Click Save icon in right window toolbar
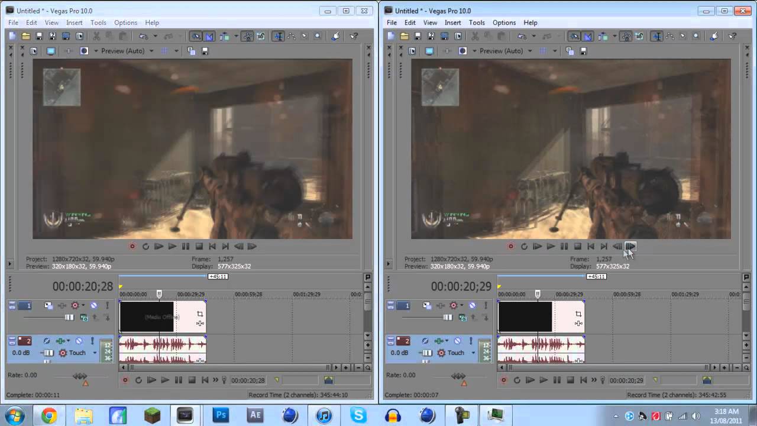The image size is (757, 426). point(418,36)
